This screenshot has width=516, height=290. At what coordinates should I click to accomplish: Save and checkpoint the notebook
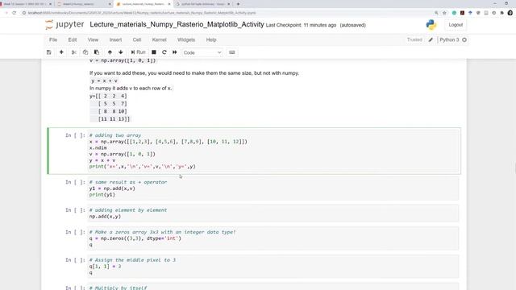click(49, 52)
